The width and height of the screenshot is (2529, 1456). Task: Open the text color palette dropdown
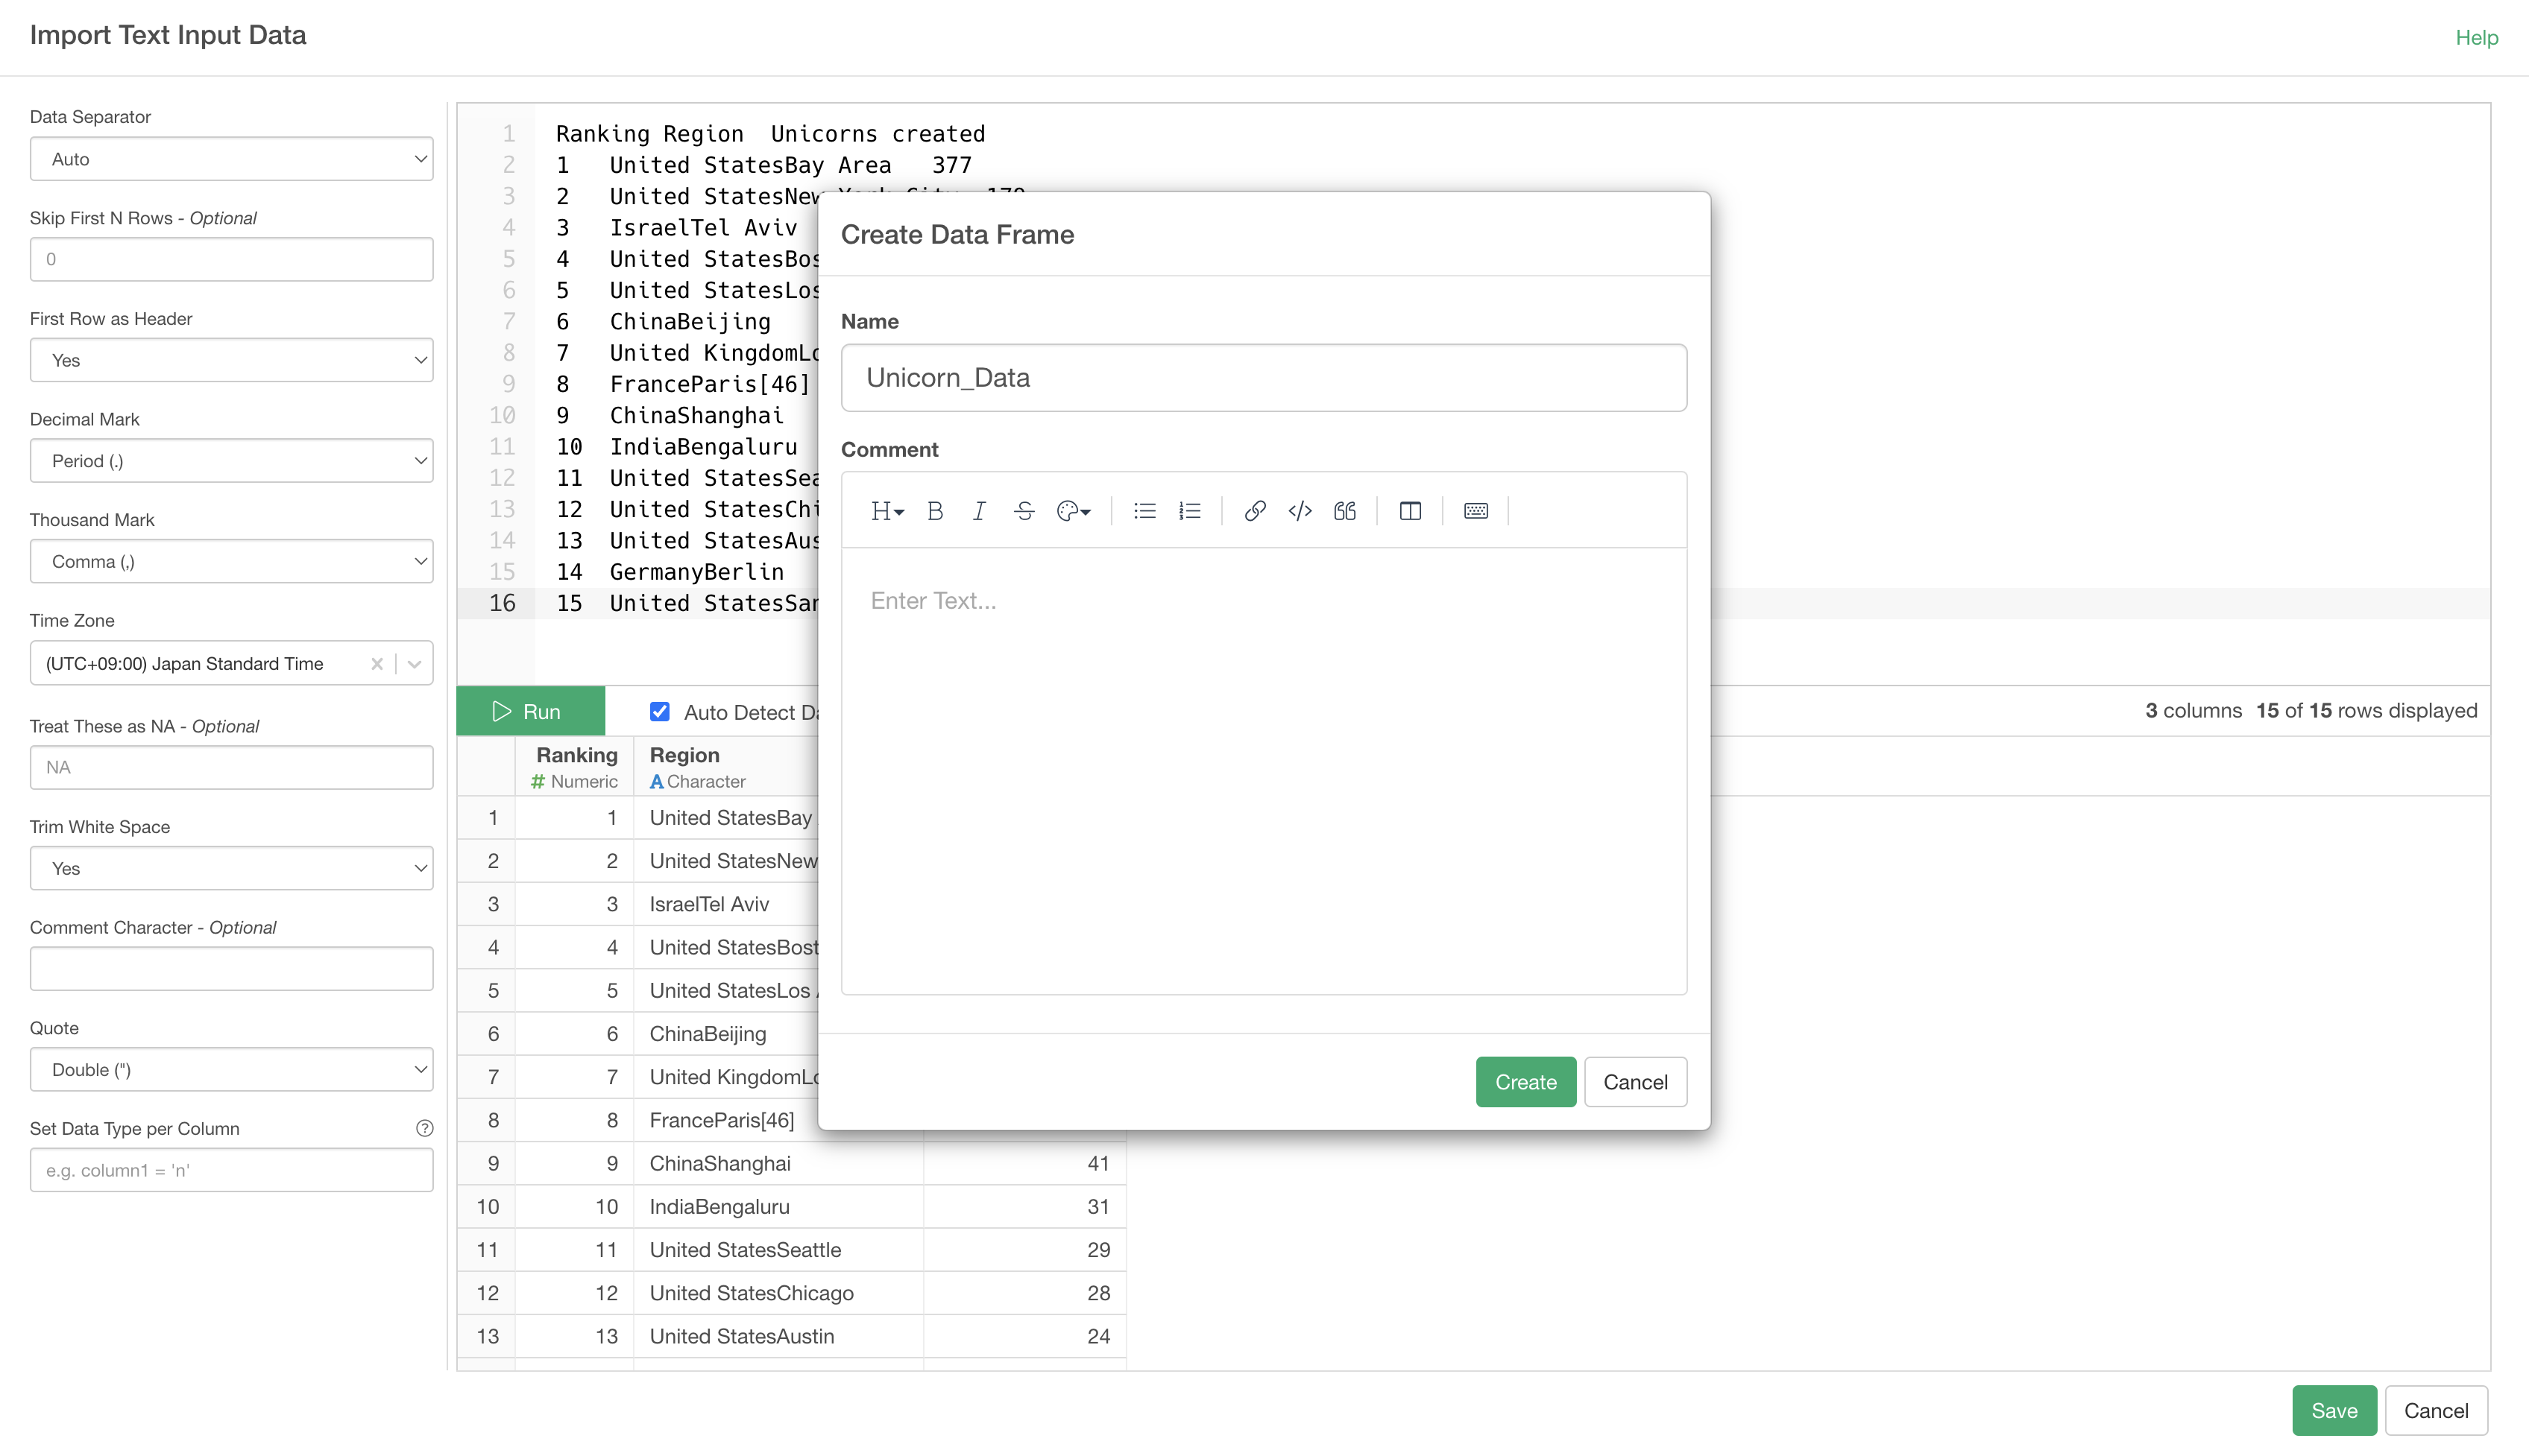1074,511
